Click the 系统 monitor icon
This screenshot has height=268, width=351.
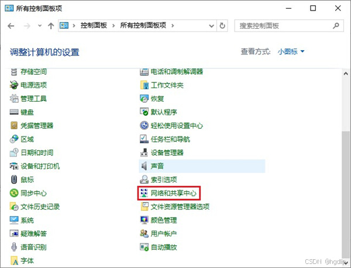click(14, 220)
